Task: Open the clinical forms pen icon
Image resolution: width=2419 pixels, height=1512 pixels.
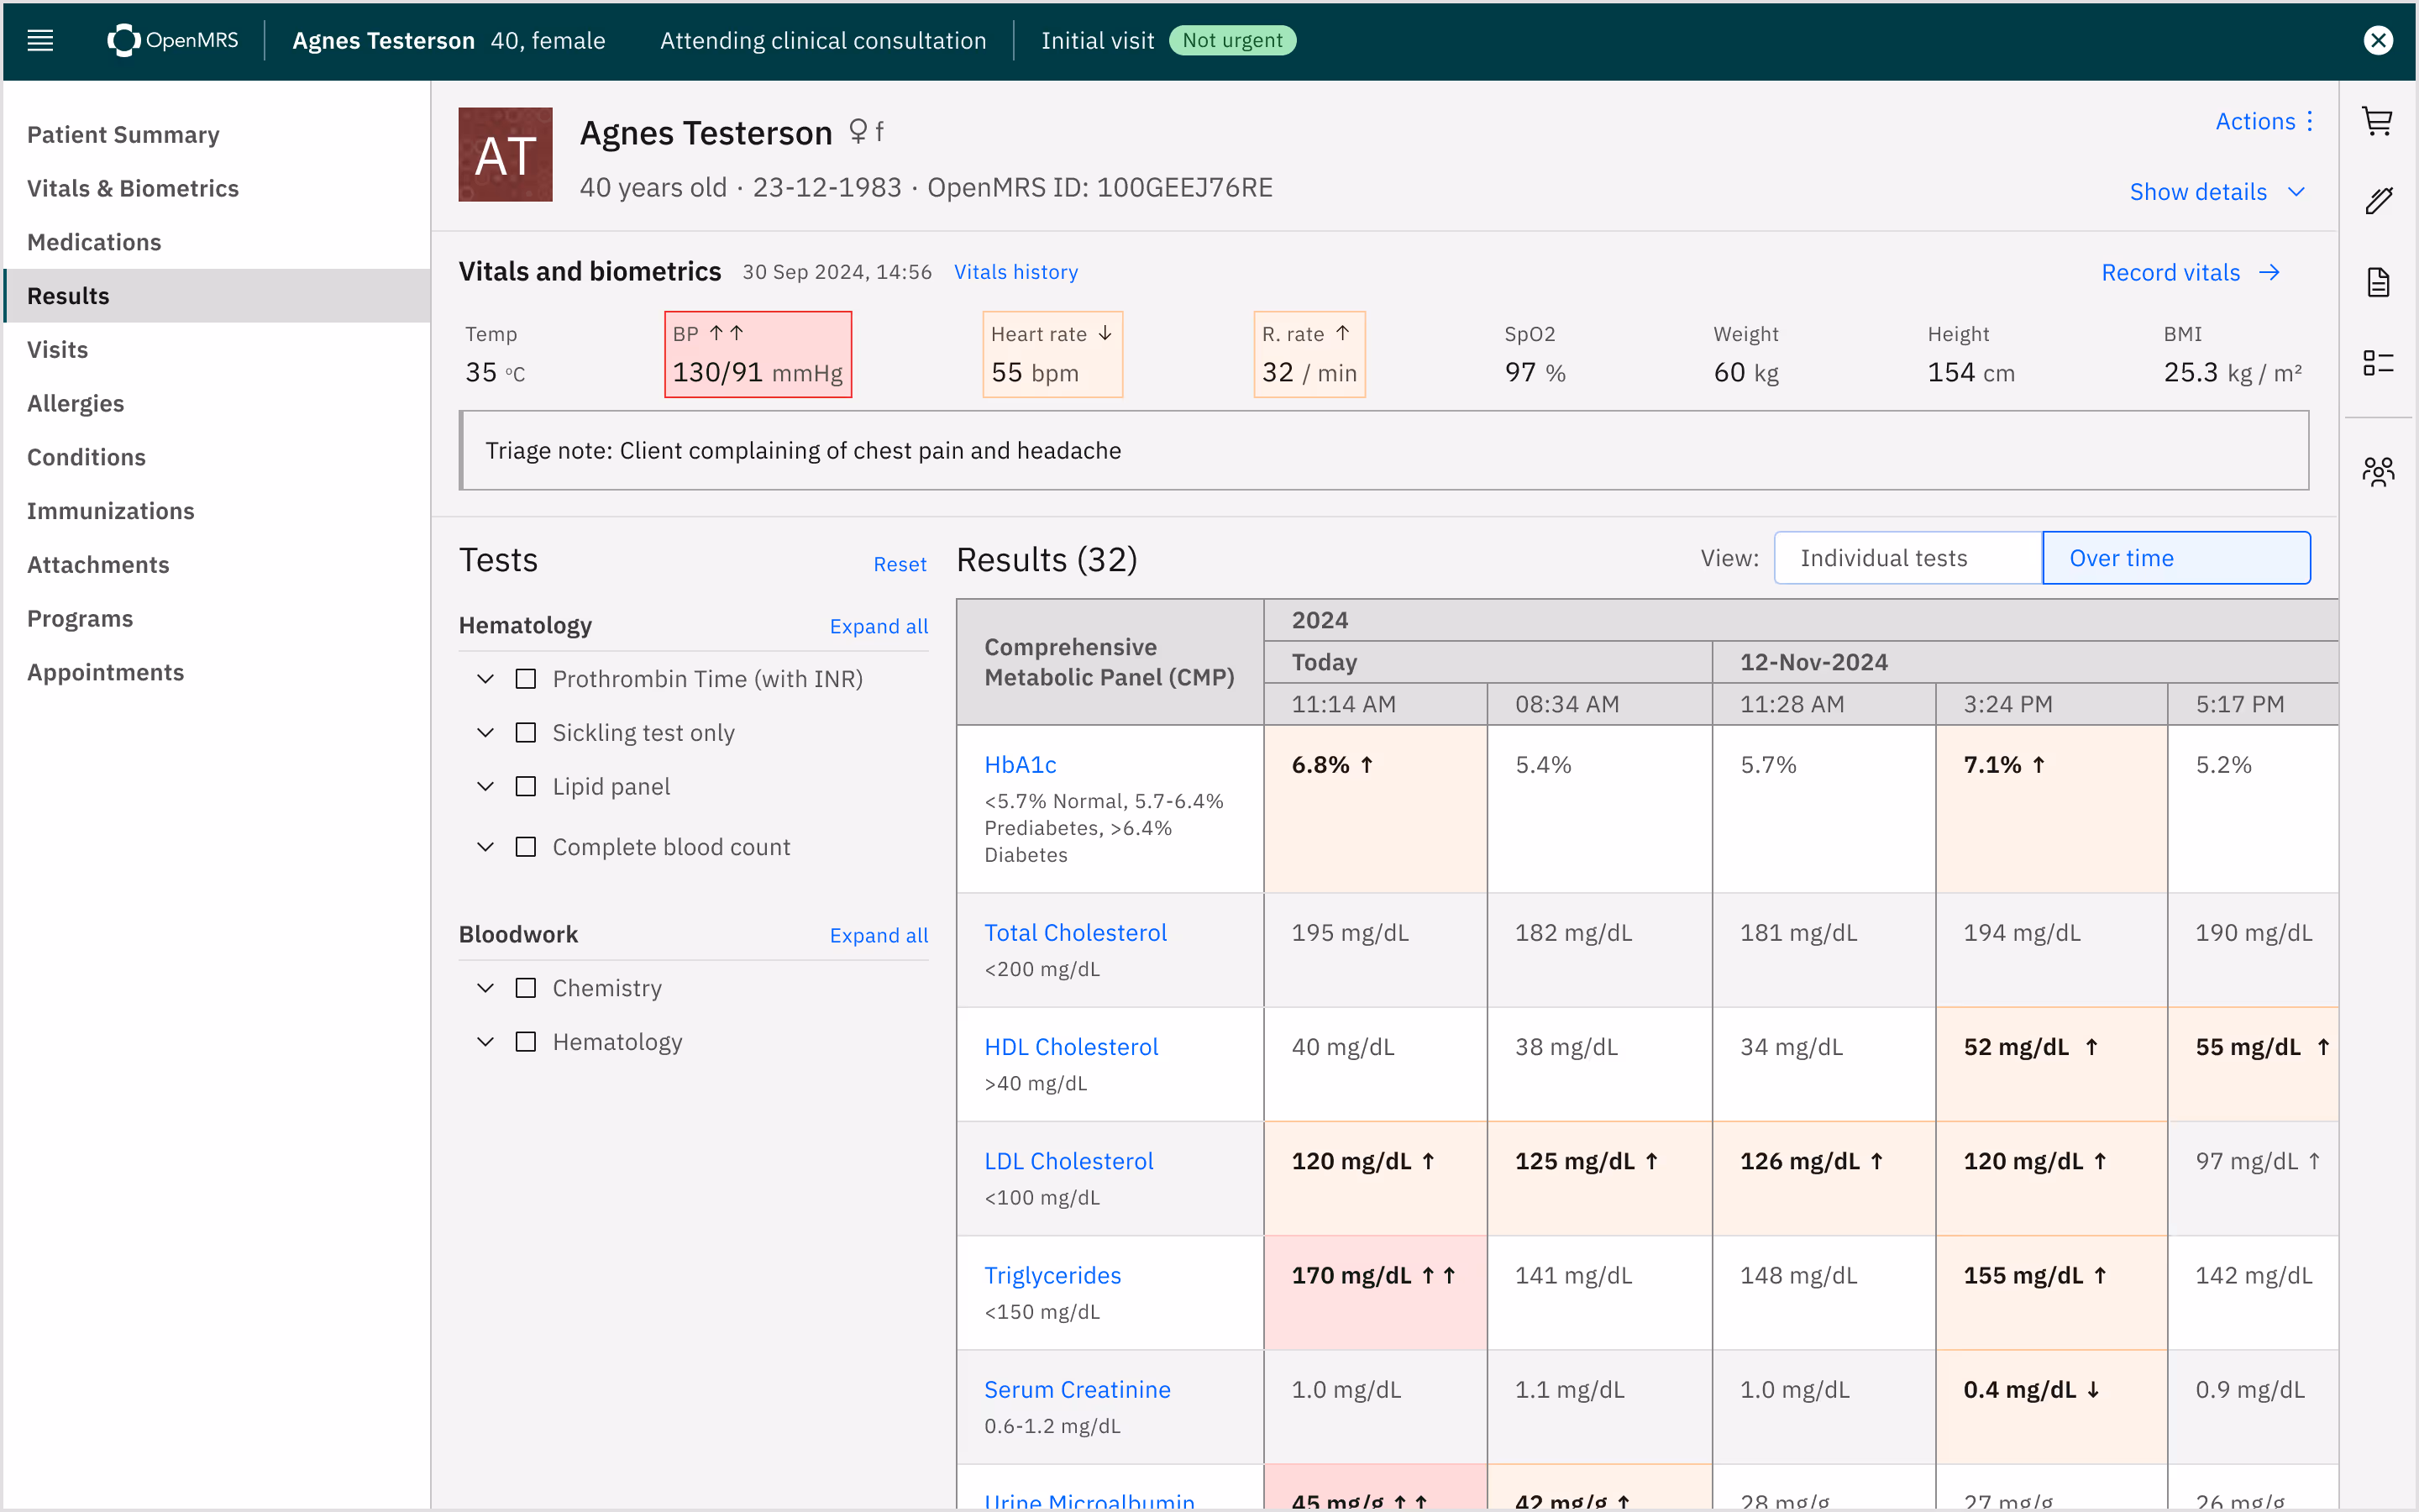Action: 2379,199
